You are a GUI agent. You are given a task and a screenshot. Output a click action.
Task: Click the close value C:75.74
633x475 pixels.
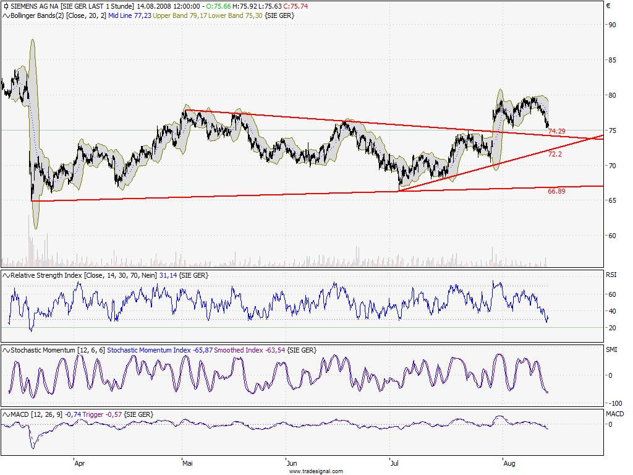(x=295, y=6)
